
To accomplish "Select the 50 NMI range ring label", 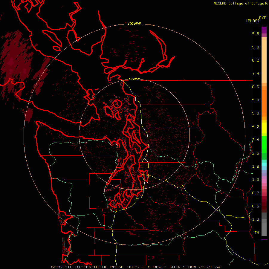I will (x=134, y=79).
